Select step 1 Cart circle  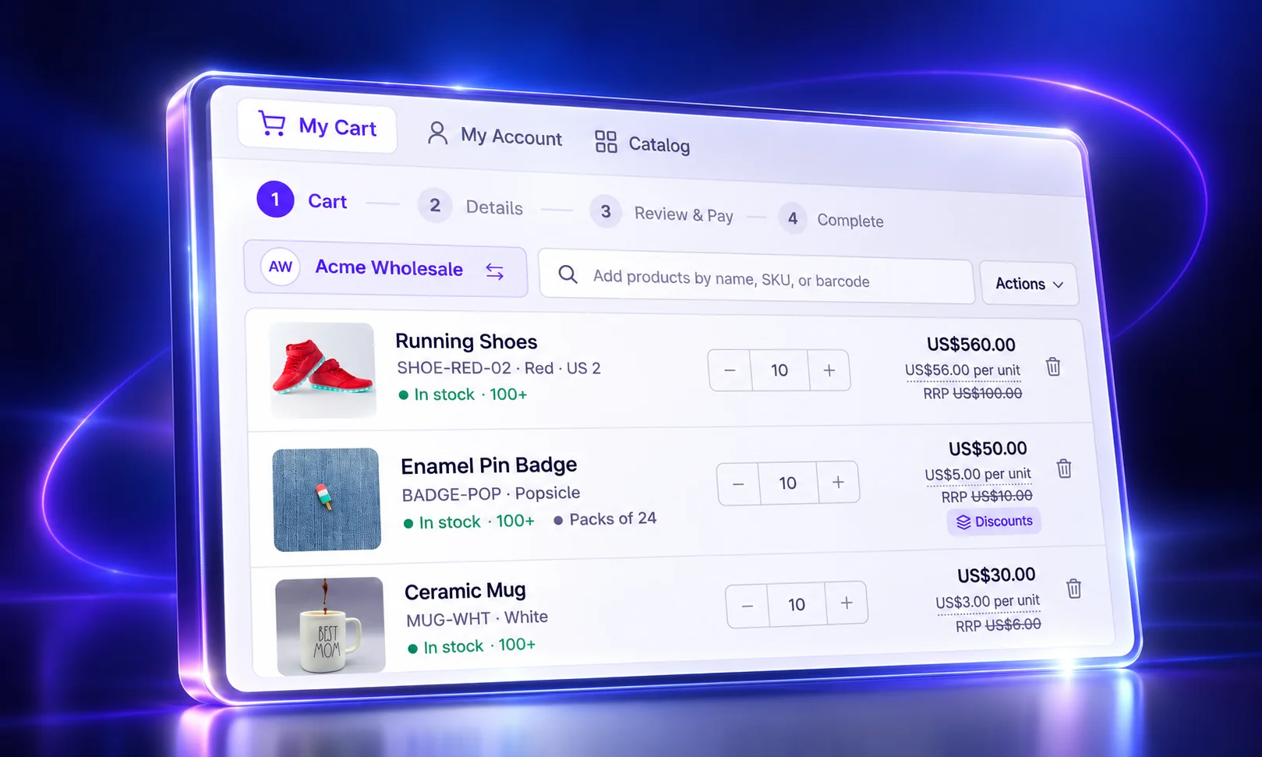[x=275, y=200]
